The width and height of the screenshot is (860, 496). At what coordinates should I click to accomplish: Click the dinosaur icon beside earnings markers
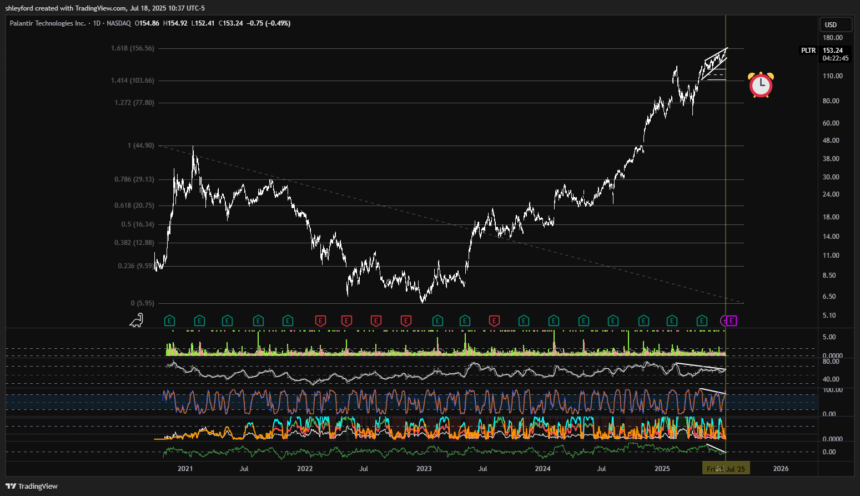coord(137,320)
